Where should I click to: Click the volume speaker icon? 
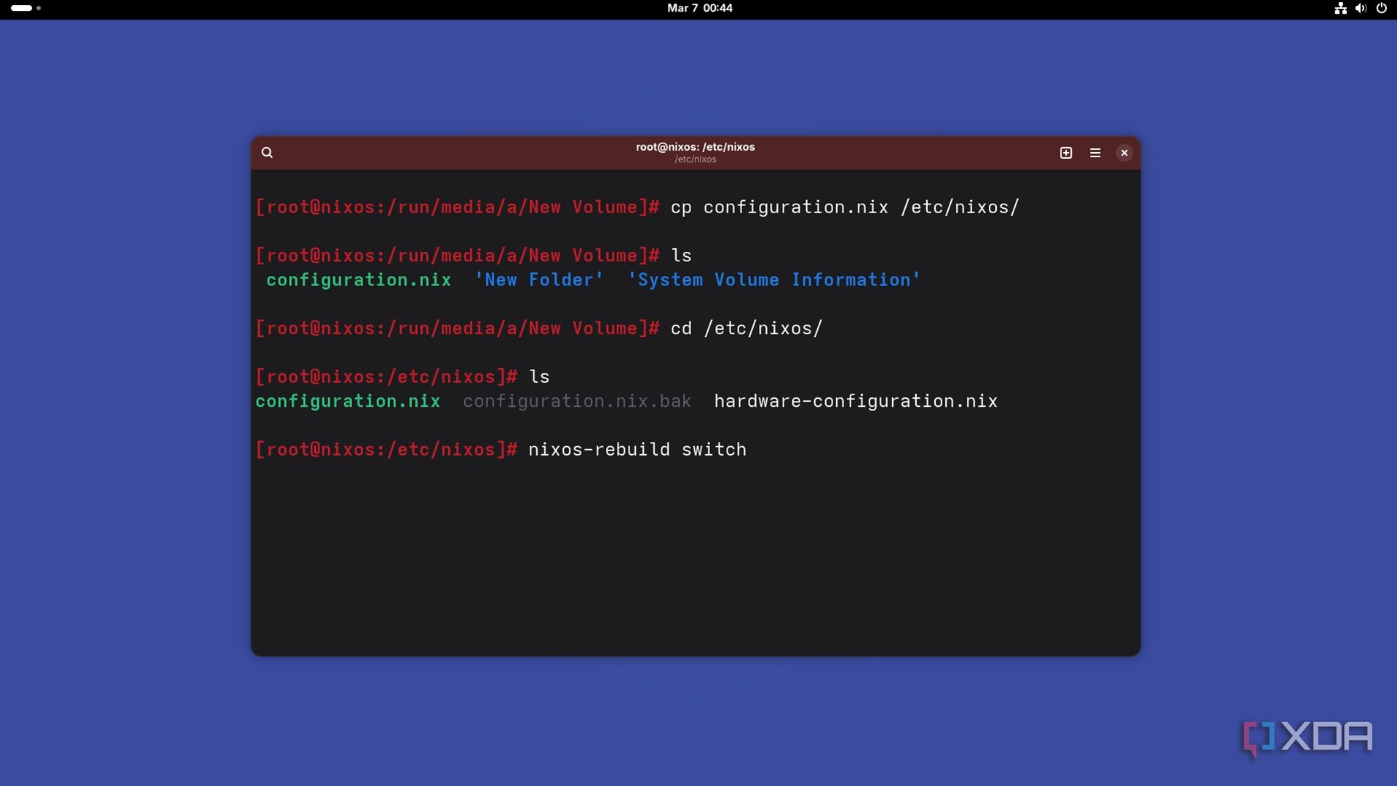point(1361,8)
